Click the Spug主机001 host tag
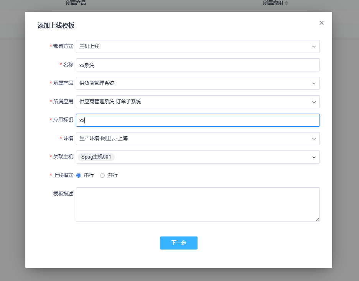The height and width of the screenshot is (281, 359). point(96,157)
